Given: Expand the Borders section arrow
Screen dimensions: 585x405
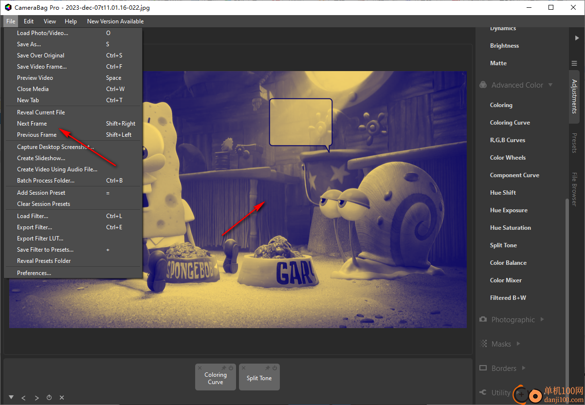Looking at the screenshot, I should [524, 368].
